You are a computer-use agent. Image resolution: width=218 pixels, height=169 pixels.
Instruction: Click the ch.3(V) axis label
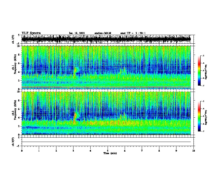pyautogui.click(x=13, y=142)
